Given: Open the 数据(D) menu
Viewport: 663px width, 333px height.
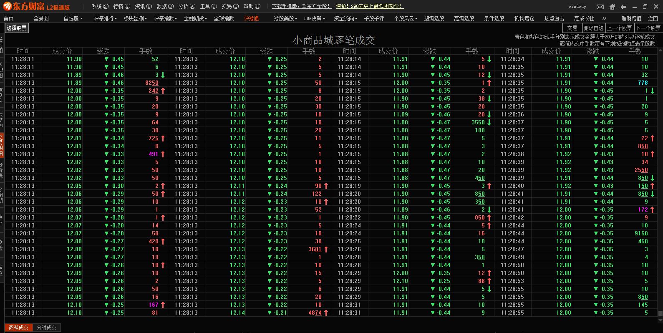Looking at the screenshot, I should click(165, 6).
